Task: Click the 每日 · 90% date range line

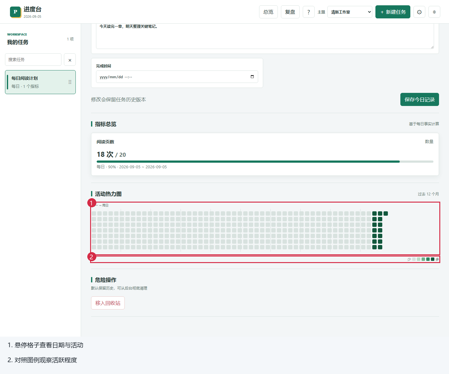Action: point(132,167)
